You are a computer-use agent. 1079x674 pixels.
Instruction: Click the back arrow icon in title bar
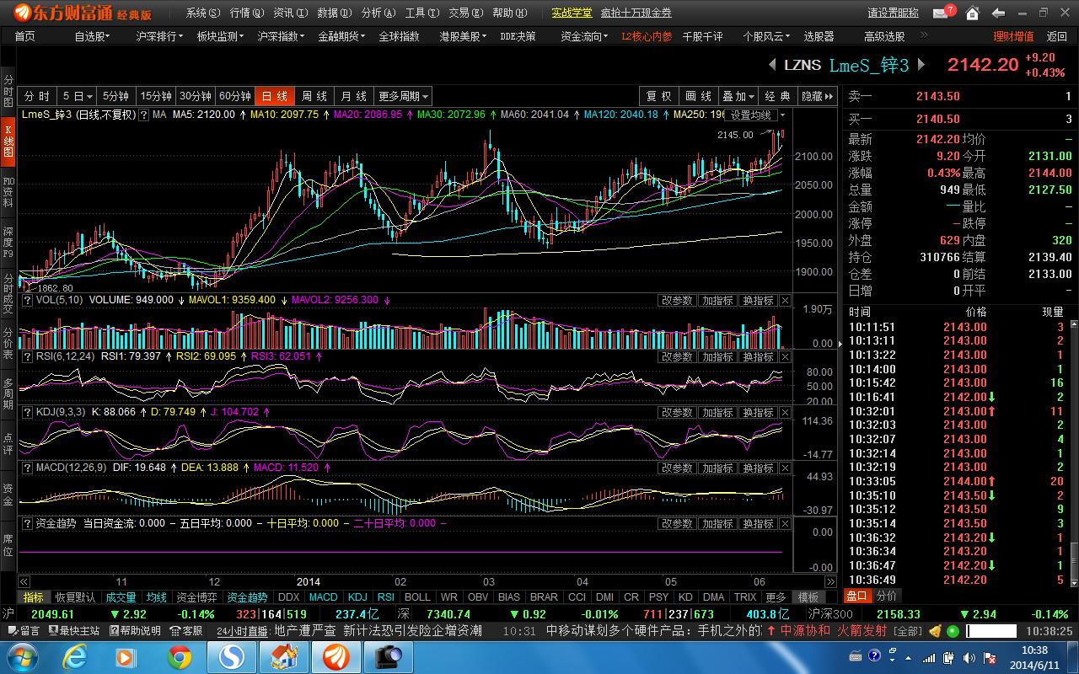pyautogui.click(x=998, y=13)
